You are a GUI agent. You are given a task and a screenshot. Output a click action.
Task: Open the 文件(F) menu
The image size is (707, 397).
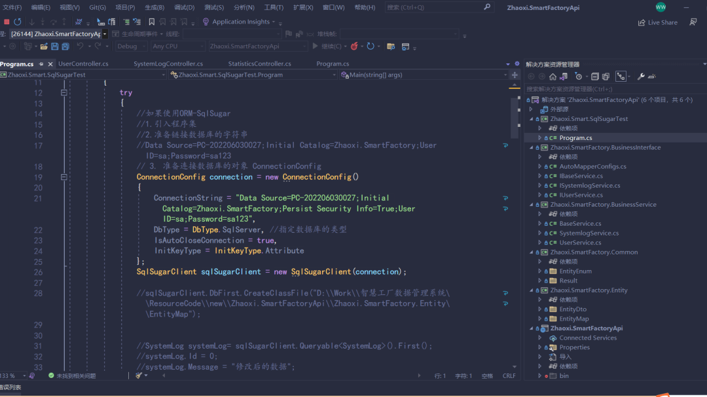pos(11,7)
